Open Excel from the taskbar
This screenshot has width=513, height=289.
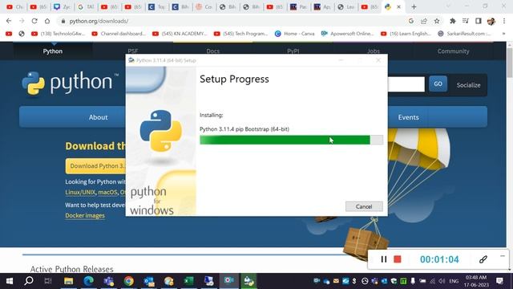point(189,281)
